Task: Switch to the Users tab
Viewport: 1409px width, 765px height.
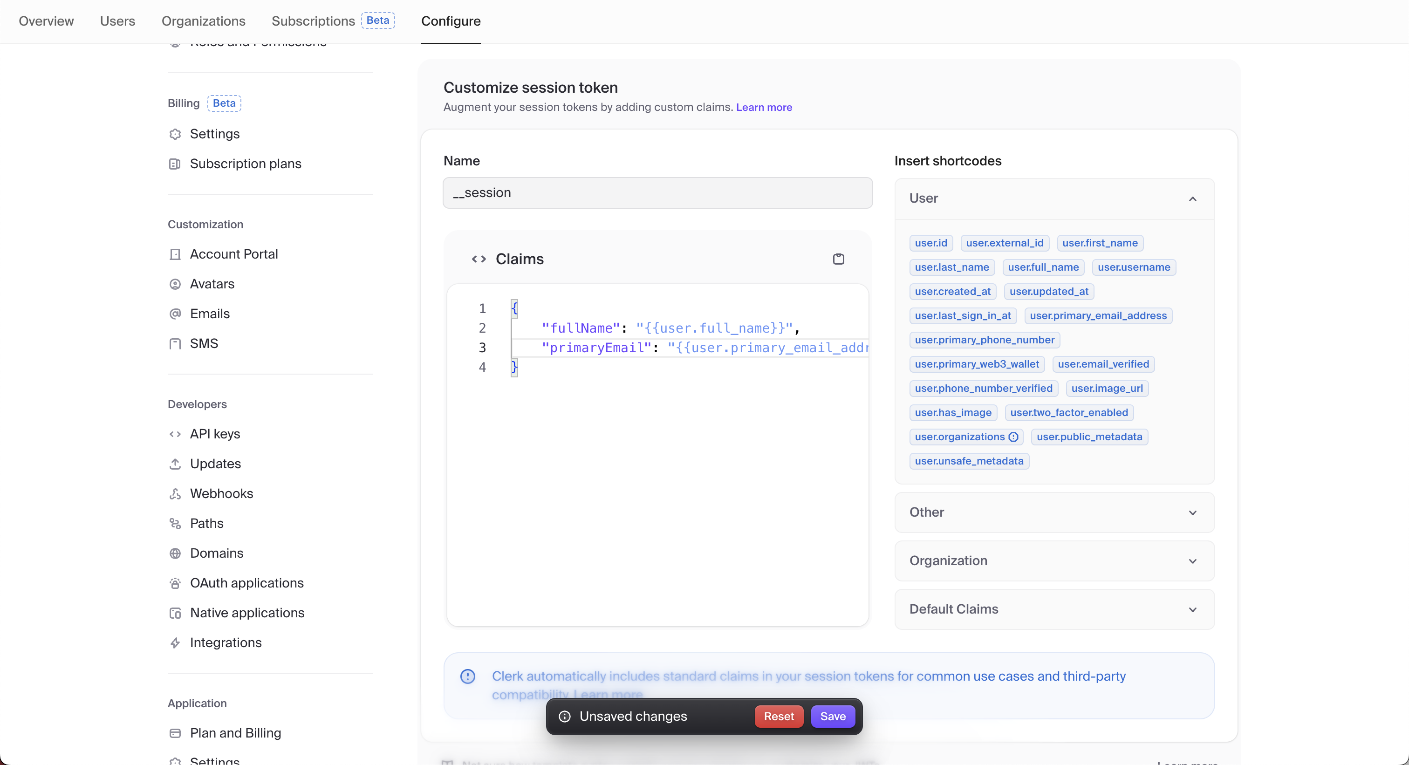Action: [x=117, y=21]
